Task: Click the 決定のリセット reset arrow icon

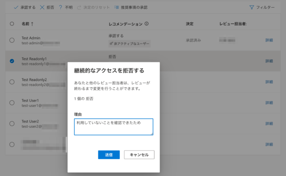Action: [x=79, y=8]
